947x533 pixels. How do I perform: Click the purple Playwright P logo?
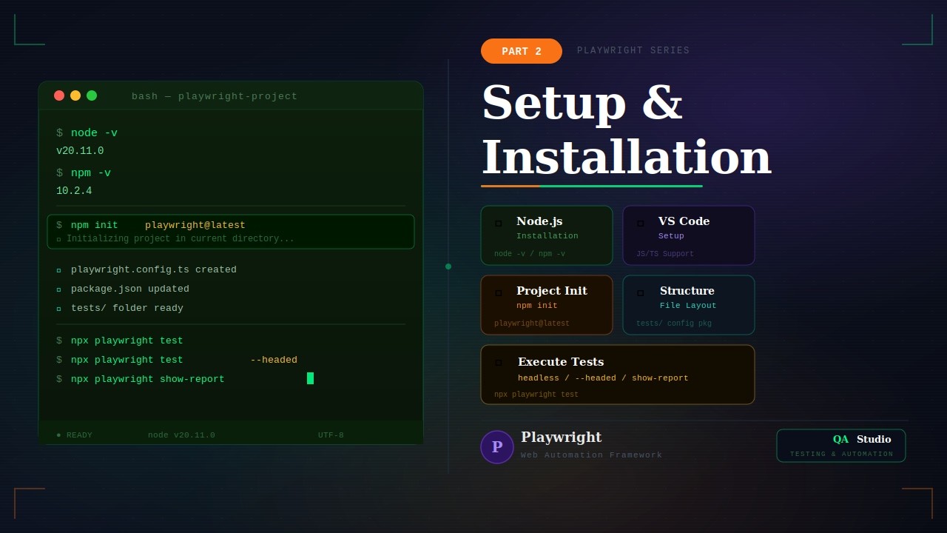coord(497,447)
